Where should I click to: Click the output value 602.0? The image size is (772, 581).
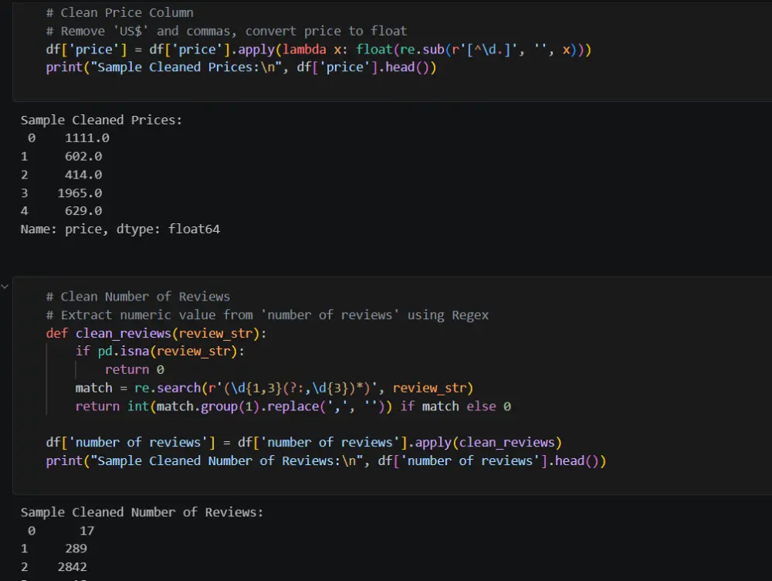pos(83,157)
